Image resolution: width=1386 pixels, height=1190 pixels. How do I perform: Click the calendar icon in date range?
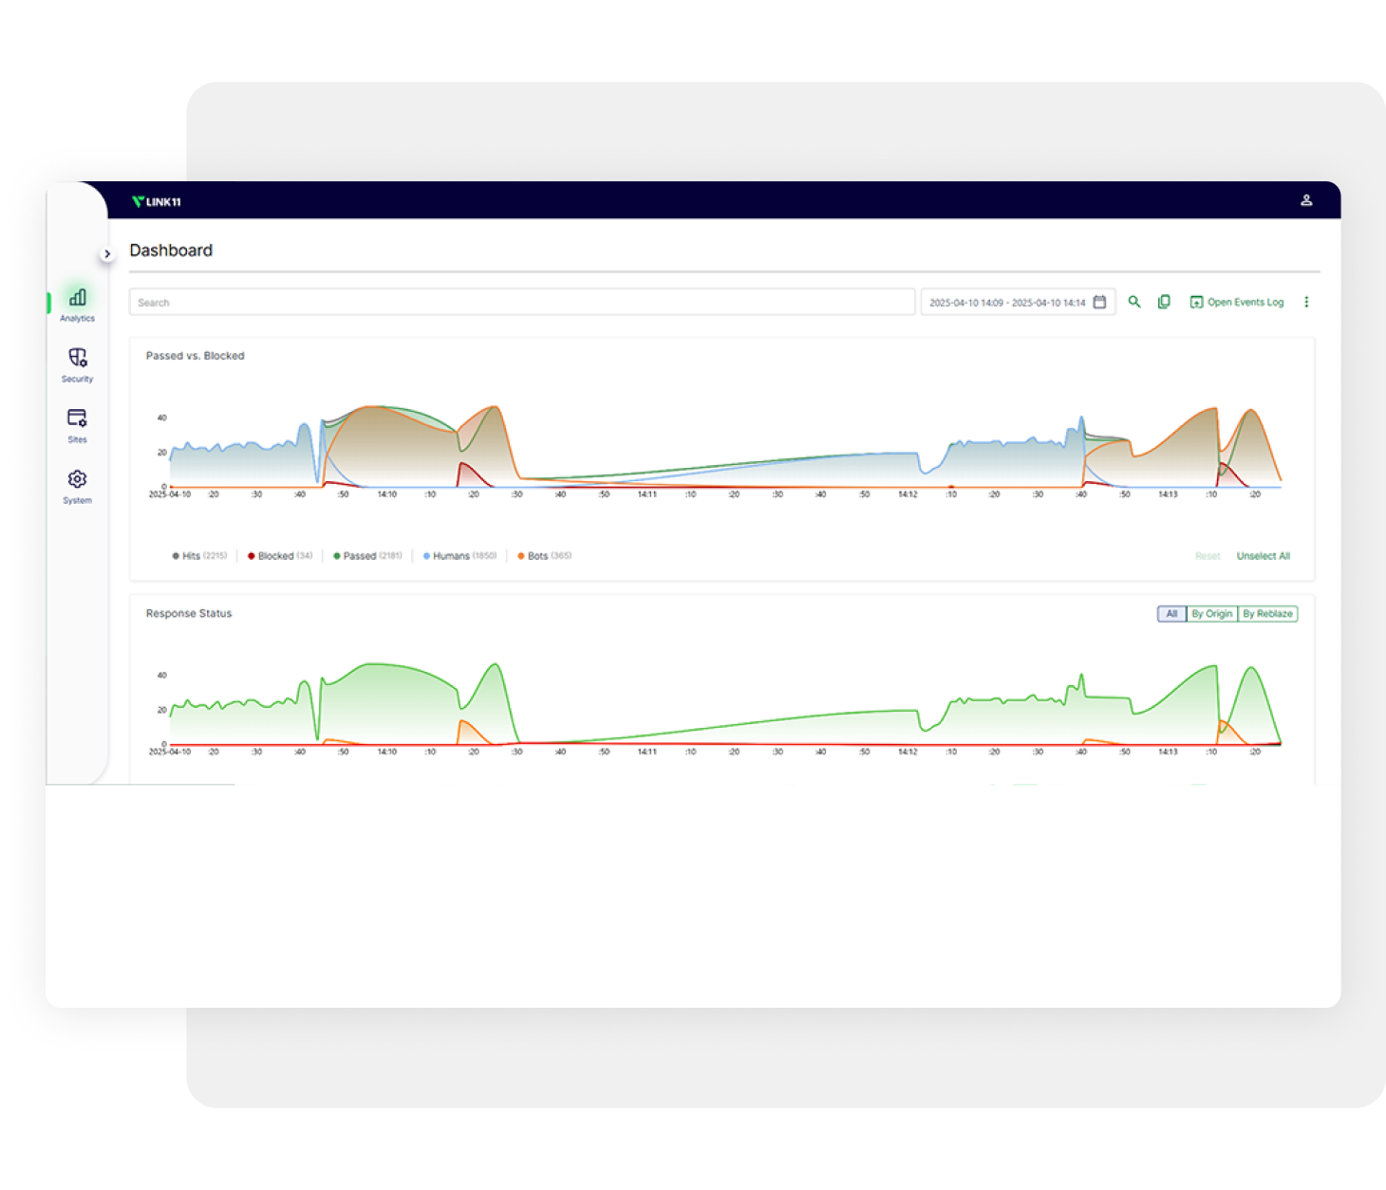[x=1099, y=302]
